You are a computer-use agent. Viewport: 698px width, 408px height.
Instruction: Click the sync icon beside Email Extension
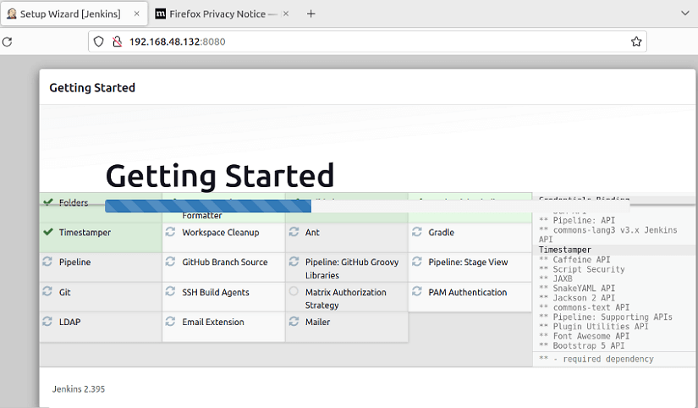tap(171, 321)
